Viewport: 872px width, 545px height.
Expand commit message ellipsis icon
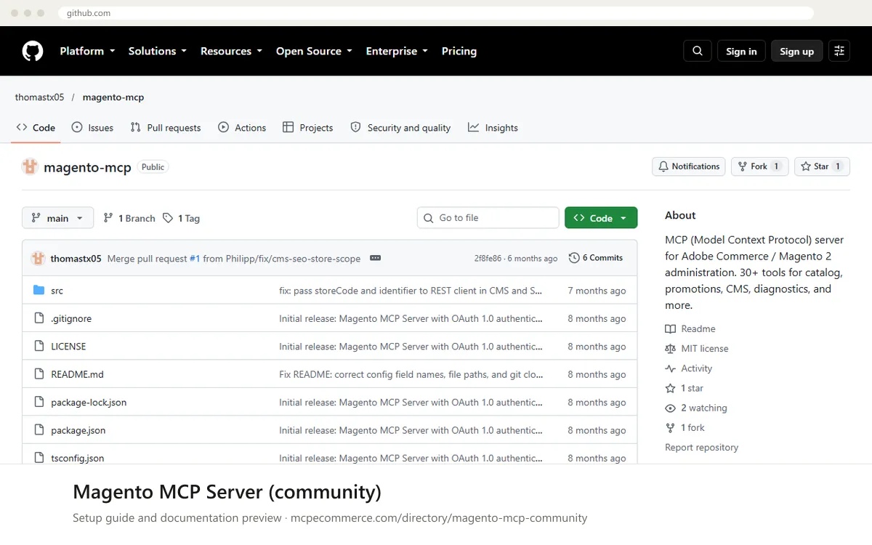point(375,258)
